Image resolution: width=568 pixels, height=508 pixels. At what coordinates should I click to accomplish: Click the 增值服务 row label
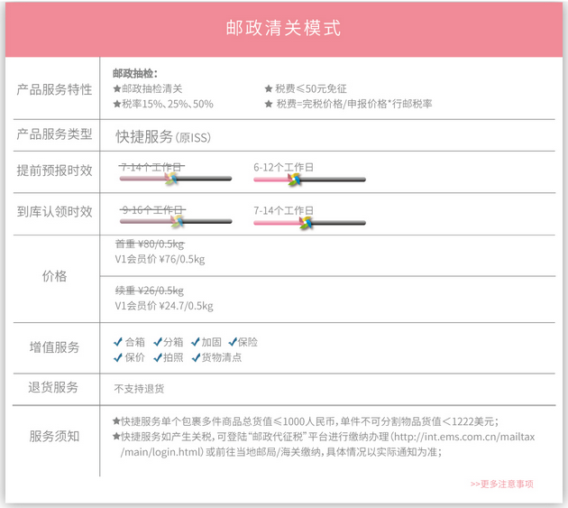54,347
